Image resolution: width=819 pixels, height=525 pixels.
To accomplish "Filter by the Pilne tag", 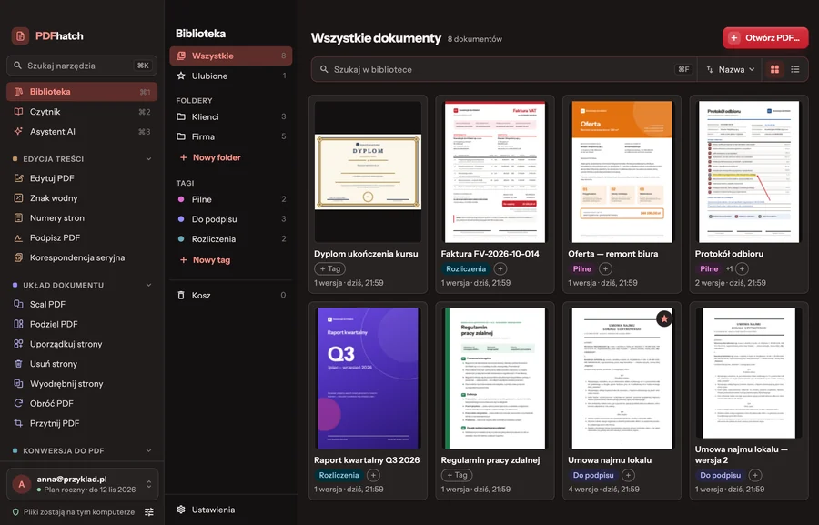I will 231,199.
